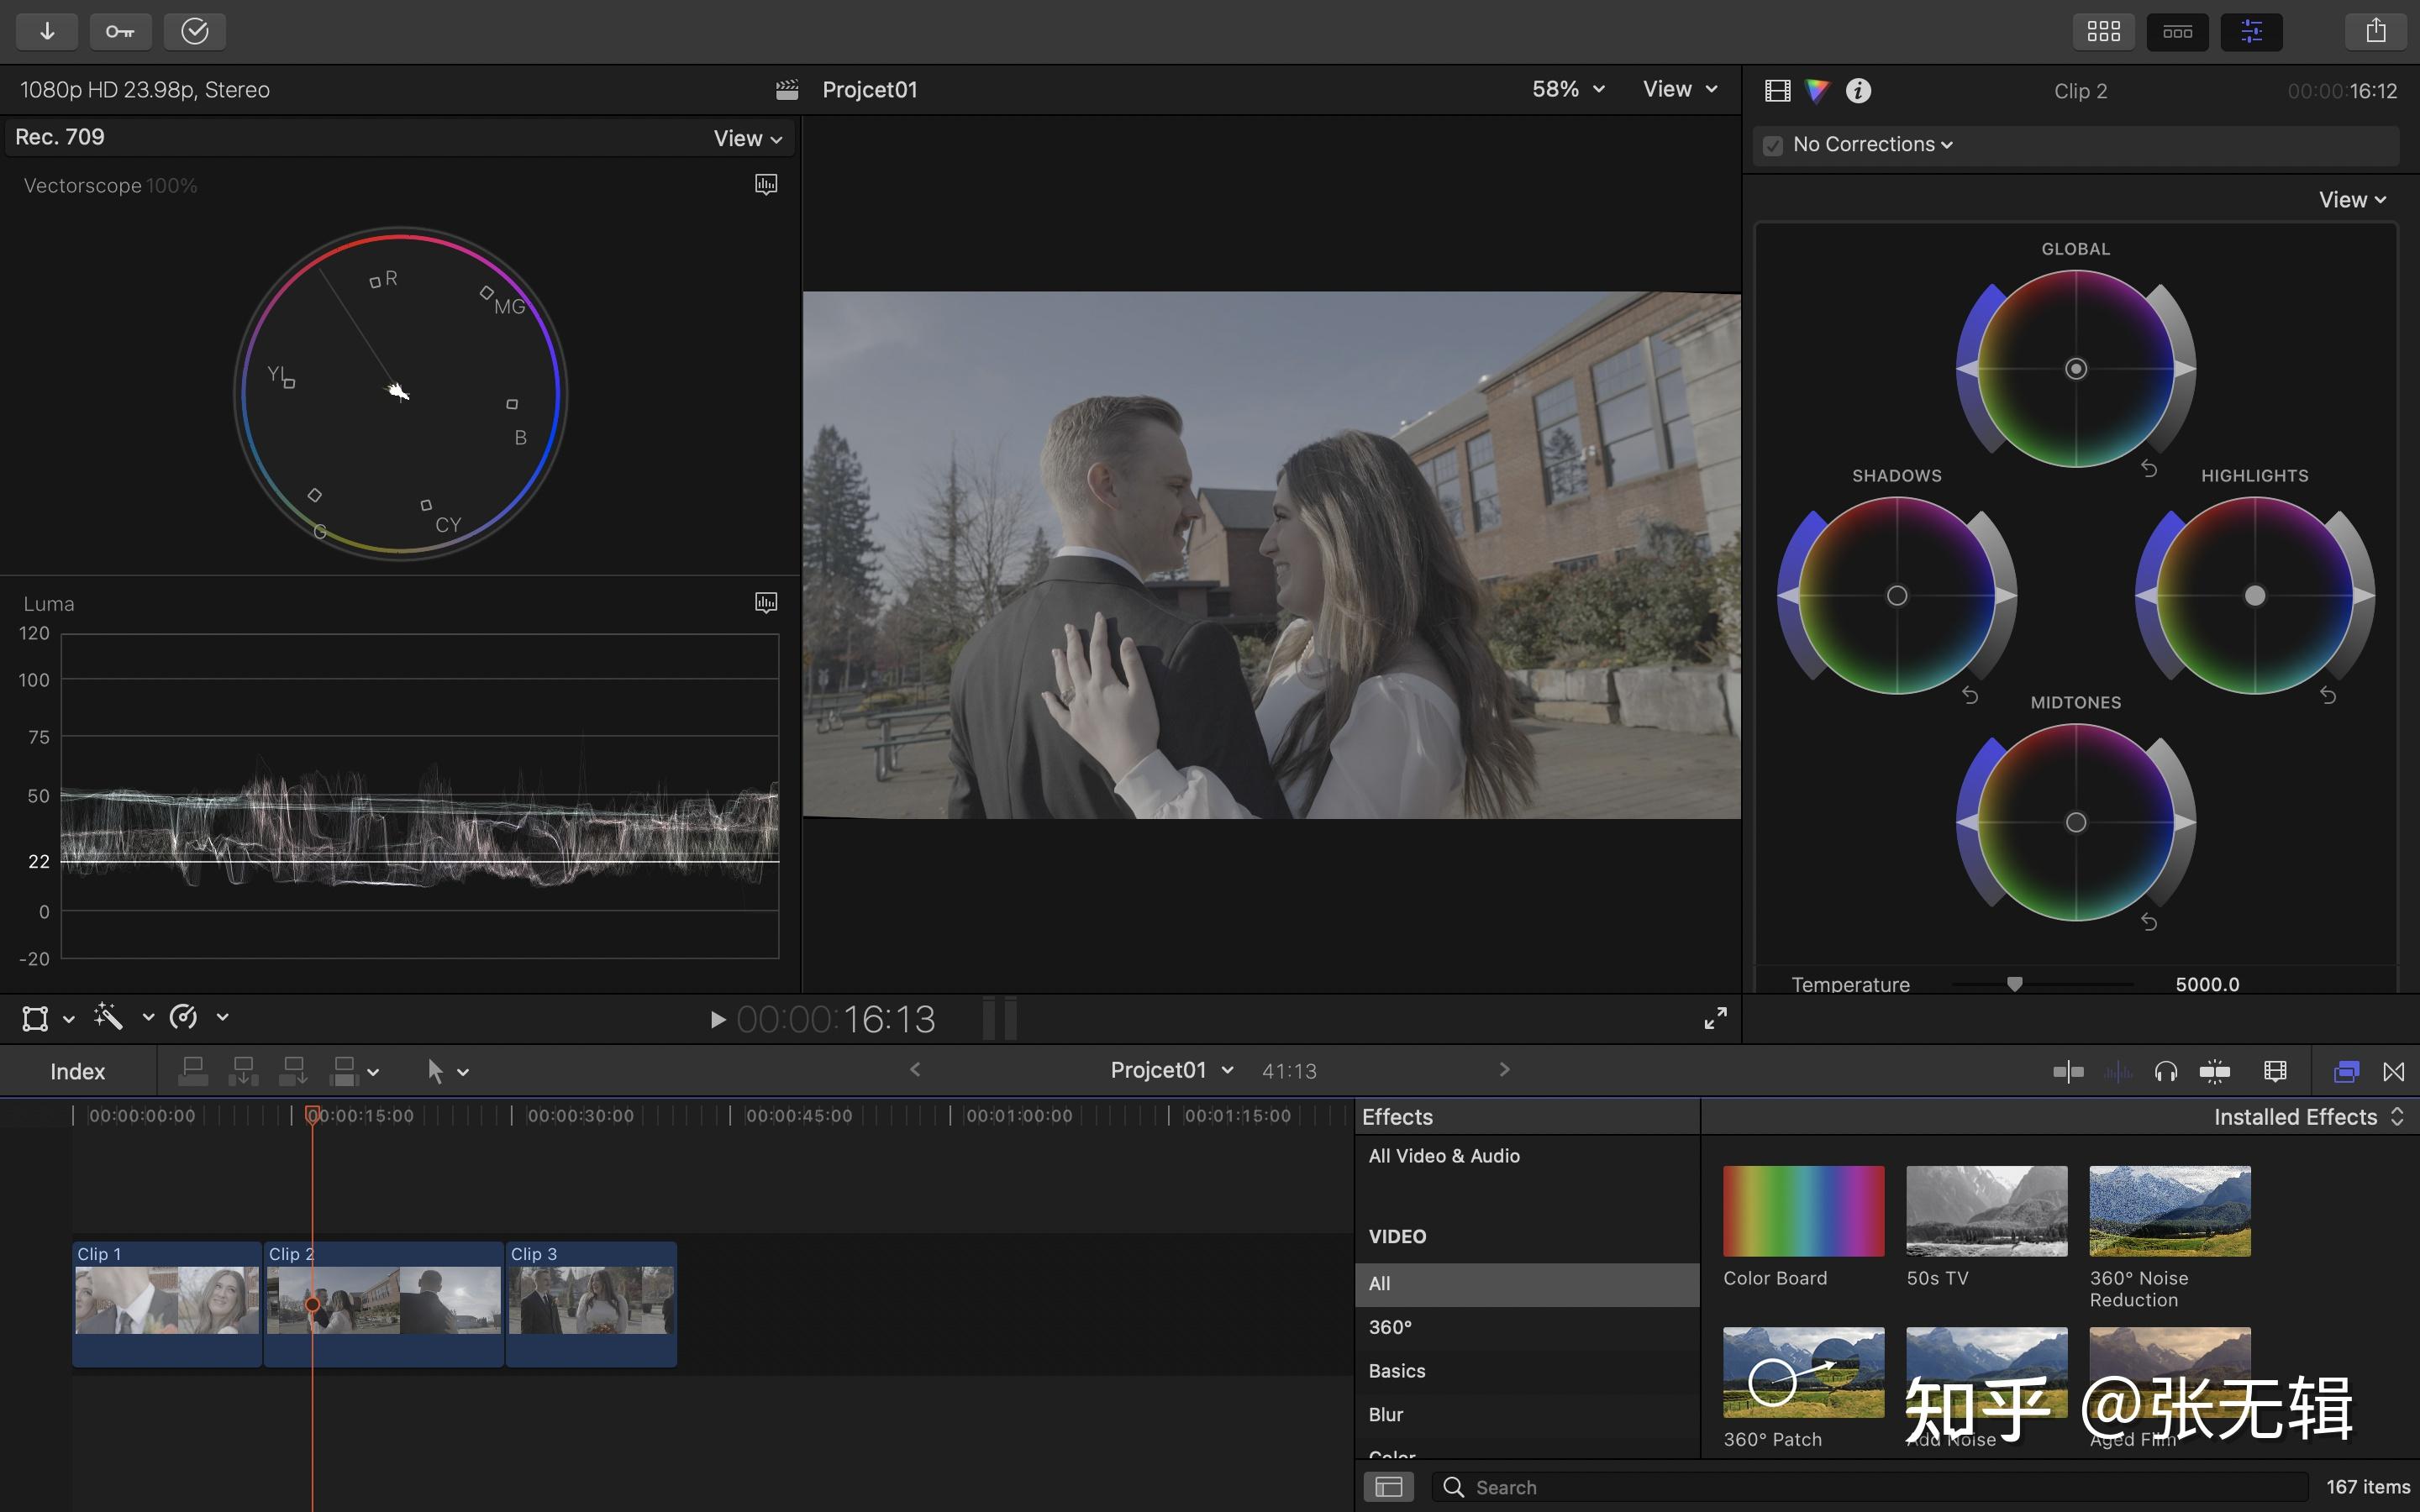Select the Blur effects category
Screen dimensions: 2420x1512
pyautogui.click(x=1386, y=1415)
